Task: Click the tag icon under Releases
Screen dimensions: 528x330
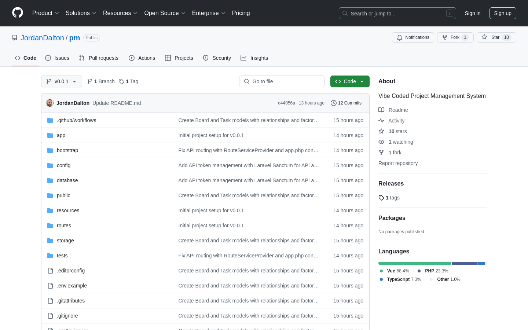Action: 381,198
